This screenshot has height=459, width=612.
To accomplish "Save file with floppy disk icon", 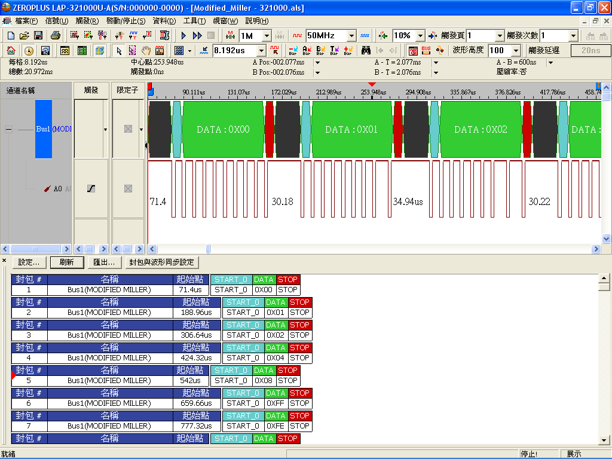I will 38,35.
